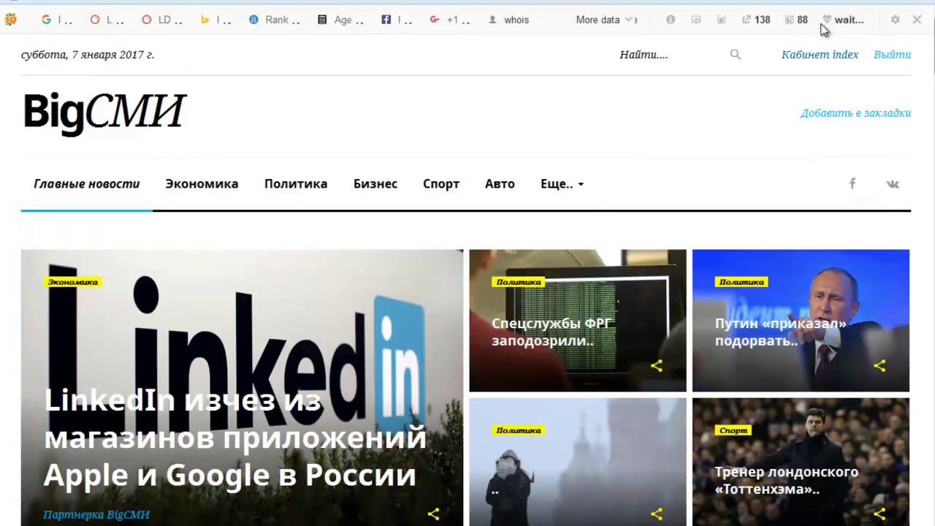This screenshot has height=526, width=935.
Task: Open the LinkedIn исчез из магазинов article headline
Action: [x=235, y=437]
